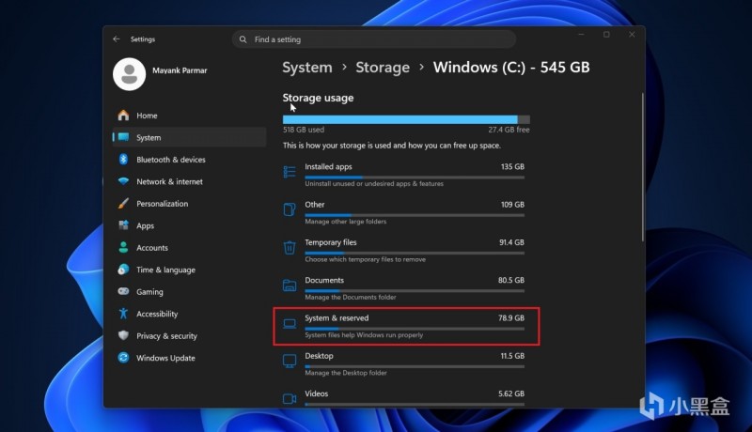Open Mayank Parmar profile avatar
Image resolution: width=752 pixels, height=432 pixels.
(130, 74)
